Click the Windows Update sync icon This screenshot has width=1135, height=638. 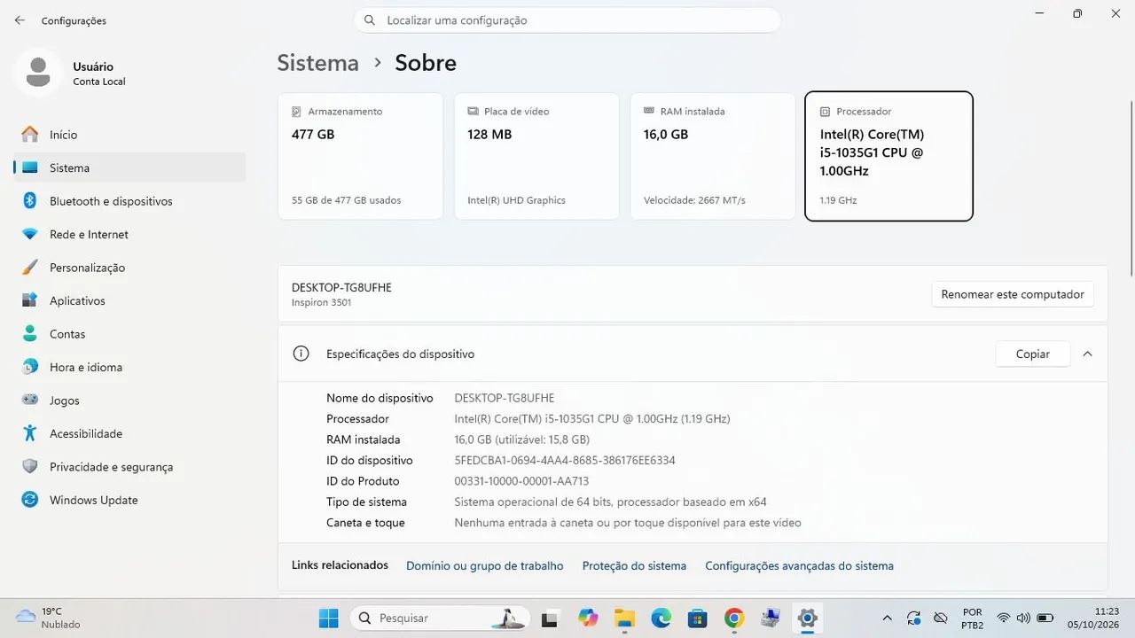(x=30, y=500)
